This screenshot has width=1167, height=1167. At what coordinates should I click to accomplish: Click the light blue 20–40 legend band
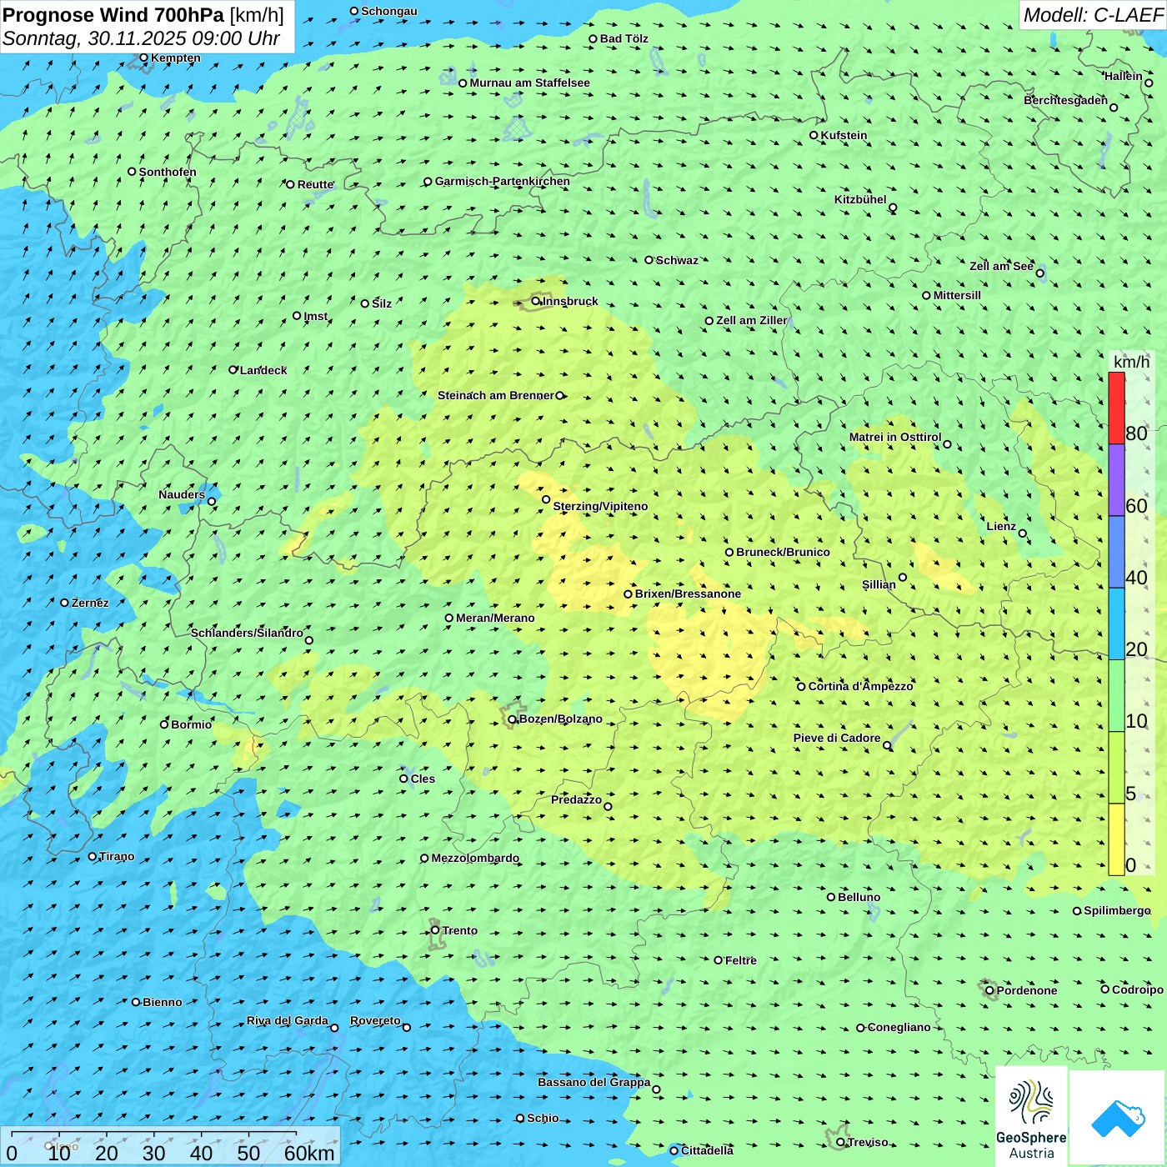[1116, 624]
